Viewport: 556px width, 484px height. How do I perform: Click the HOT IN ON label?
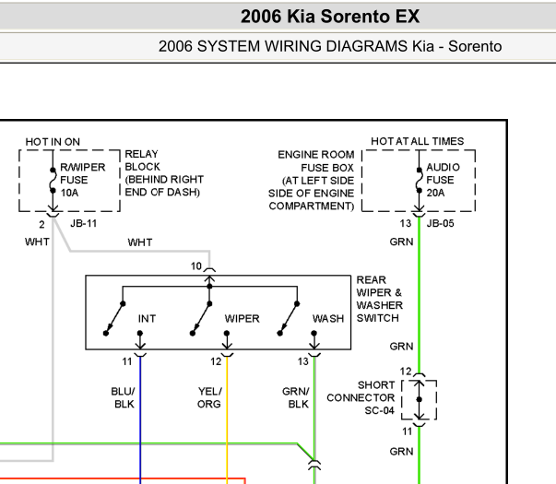53,142
